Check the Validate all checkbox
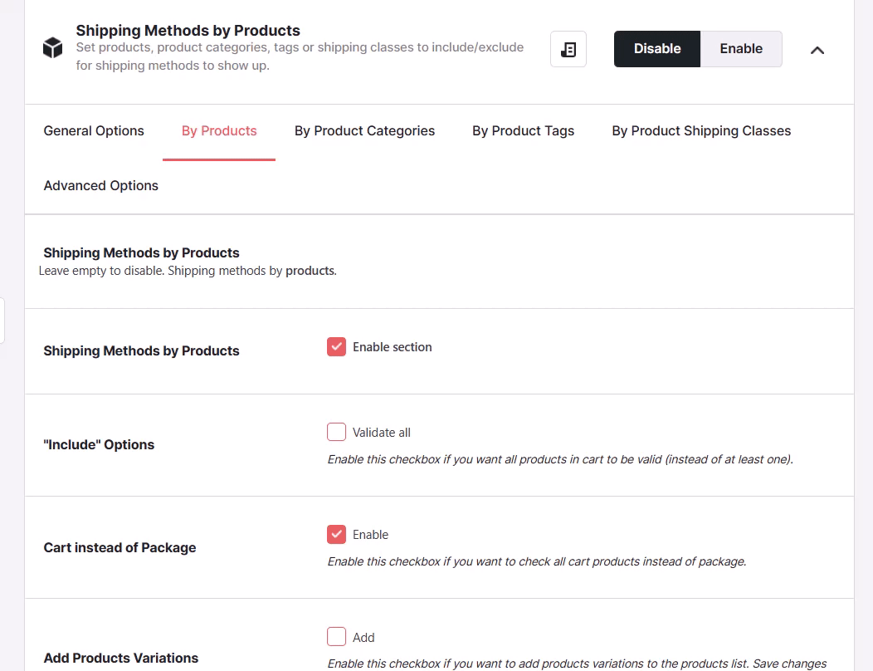873x671 pixels. 336,432
